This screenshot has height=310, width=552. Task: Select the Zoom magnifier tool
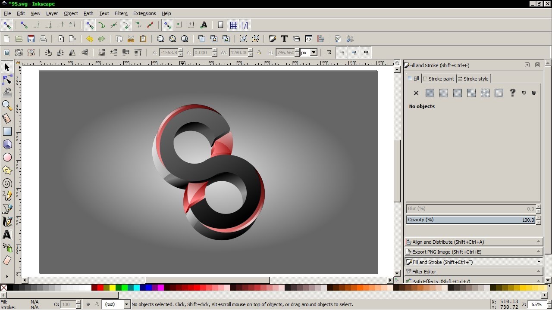click(7, 105)
